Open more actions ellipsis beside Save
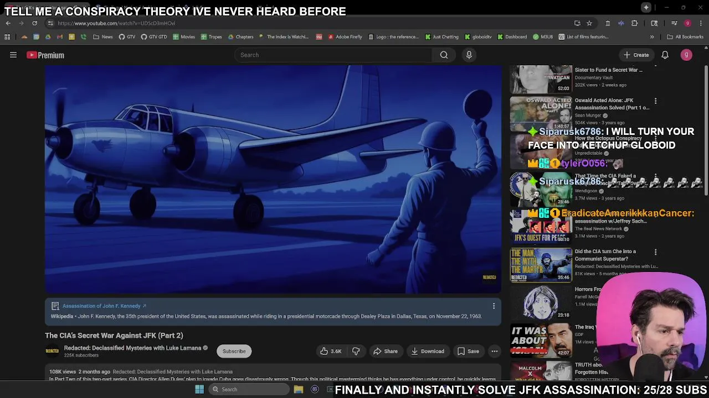Image resolution: width=709 pixels, height=398 pixels. point(495,351)
